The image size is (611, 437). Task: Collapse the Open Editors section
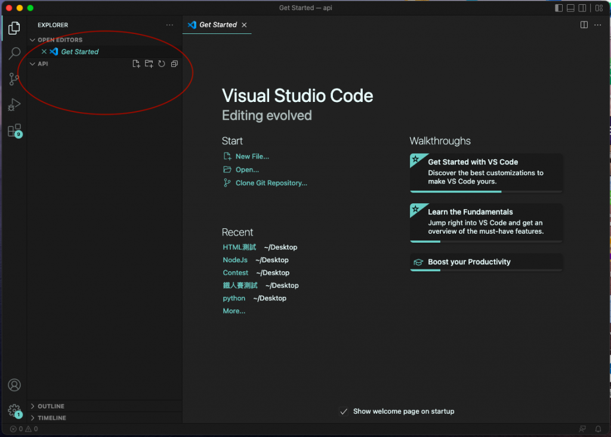click(33, 40)
